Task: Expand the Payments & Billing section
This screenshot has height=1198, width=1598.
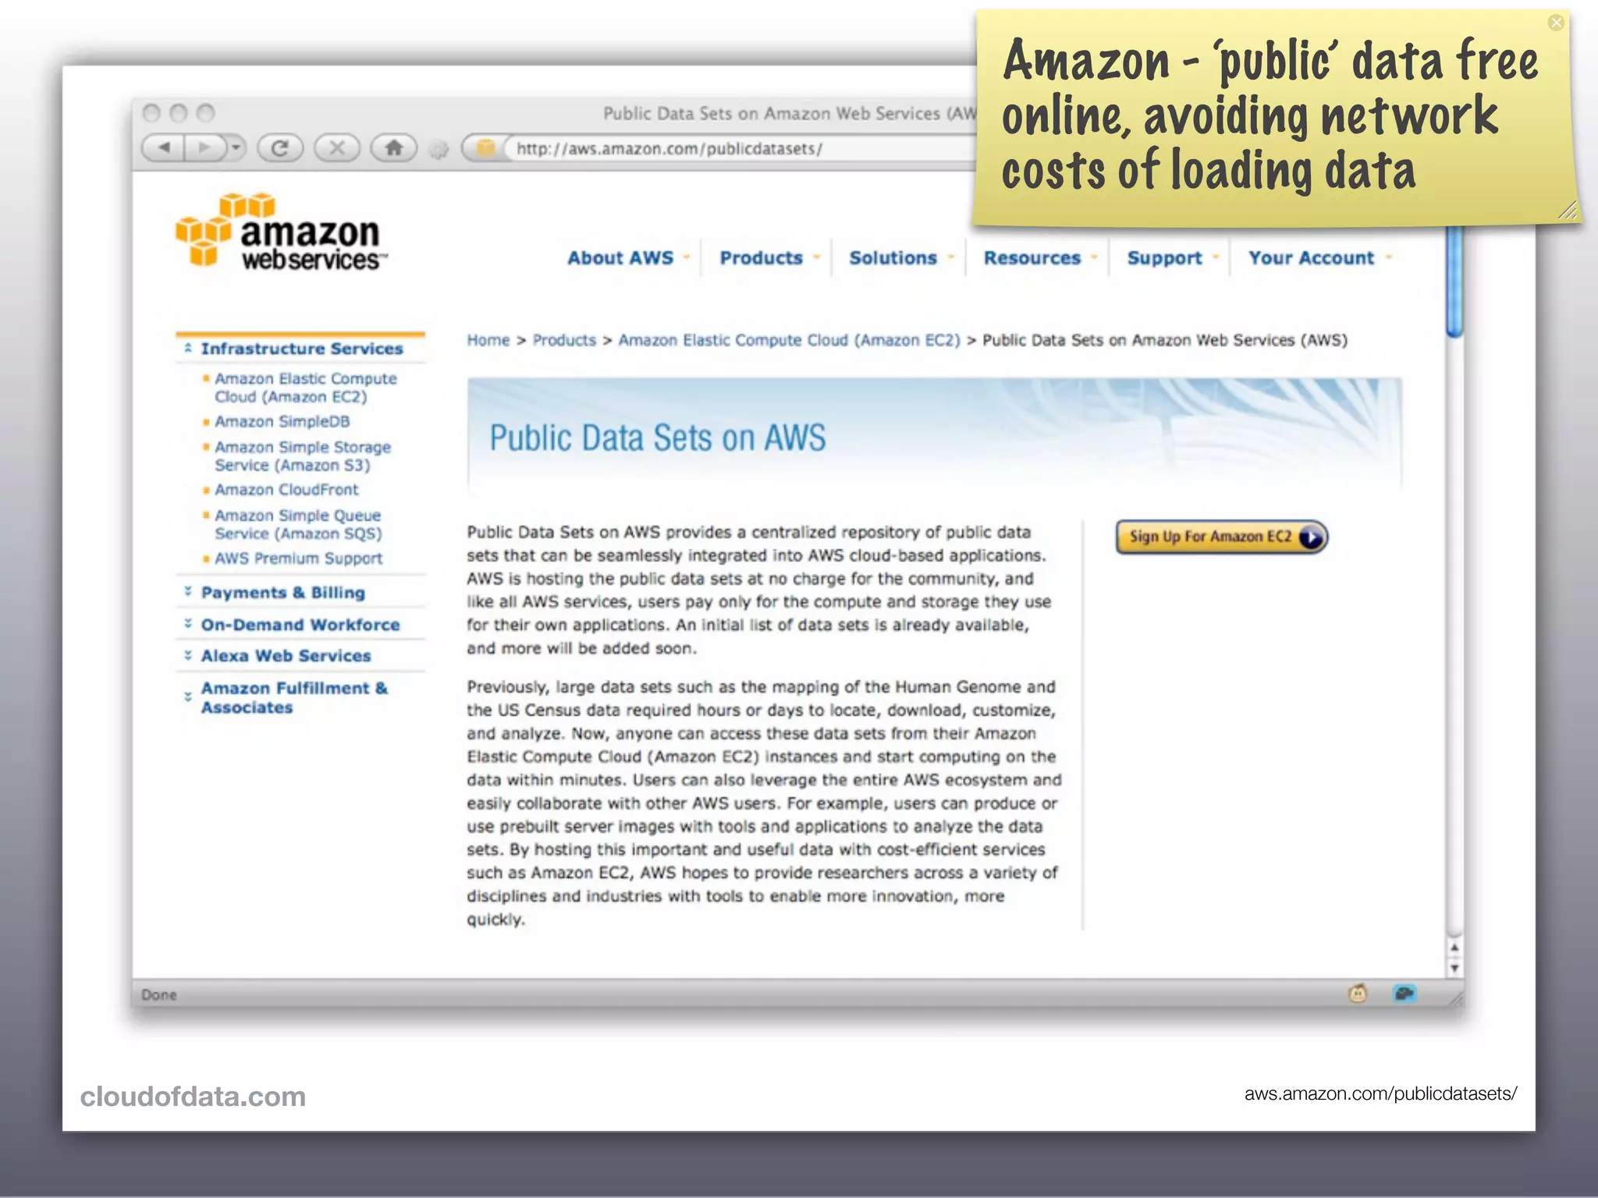Action: pos(282,593)
